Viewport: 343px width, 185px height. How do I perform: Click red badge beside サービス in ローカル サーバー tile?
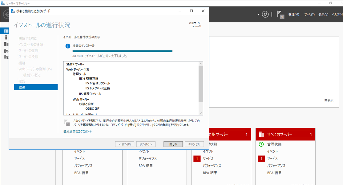coord(197,159)
